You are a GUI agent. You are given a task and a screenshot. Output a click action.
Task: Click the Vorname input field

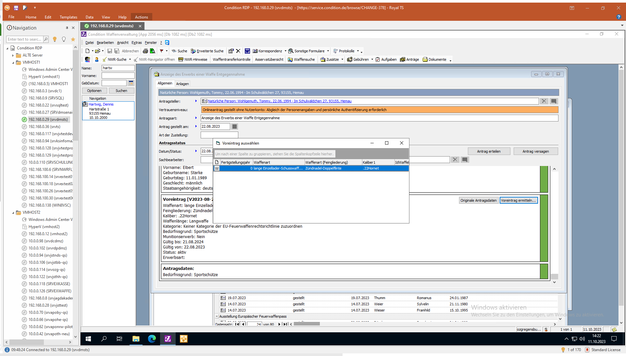[x=118, y=76]
